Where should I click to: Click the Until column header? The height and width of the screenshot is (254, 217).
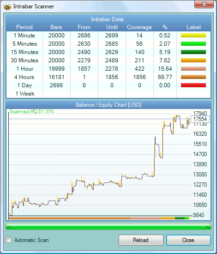click(112, 27)
